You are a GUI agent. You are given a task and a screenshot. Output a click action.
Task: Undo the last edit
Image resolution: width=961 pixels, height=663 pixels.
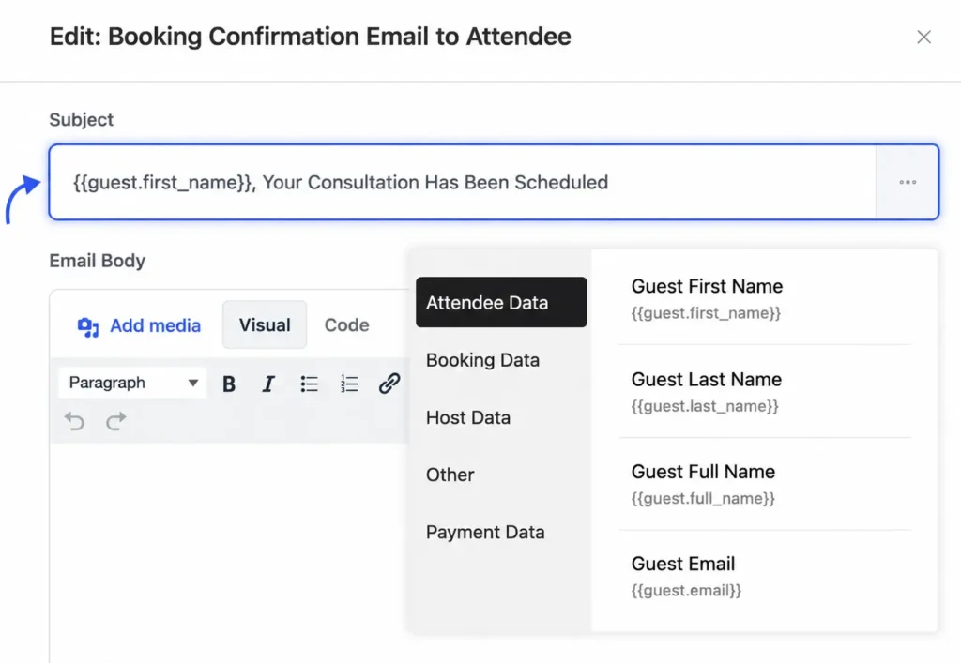[x=74, y=421]
